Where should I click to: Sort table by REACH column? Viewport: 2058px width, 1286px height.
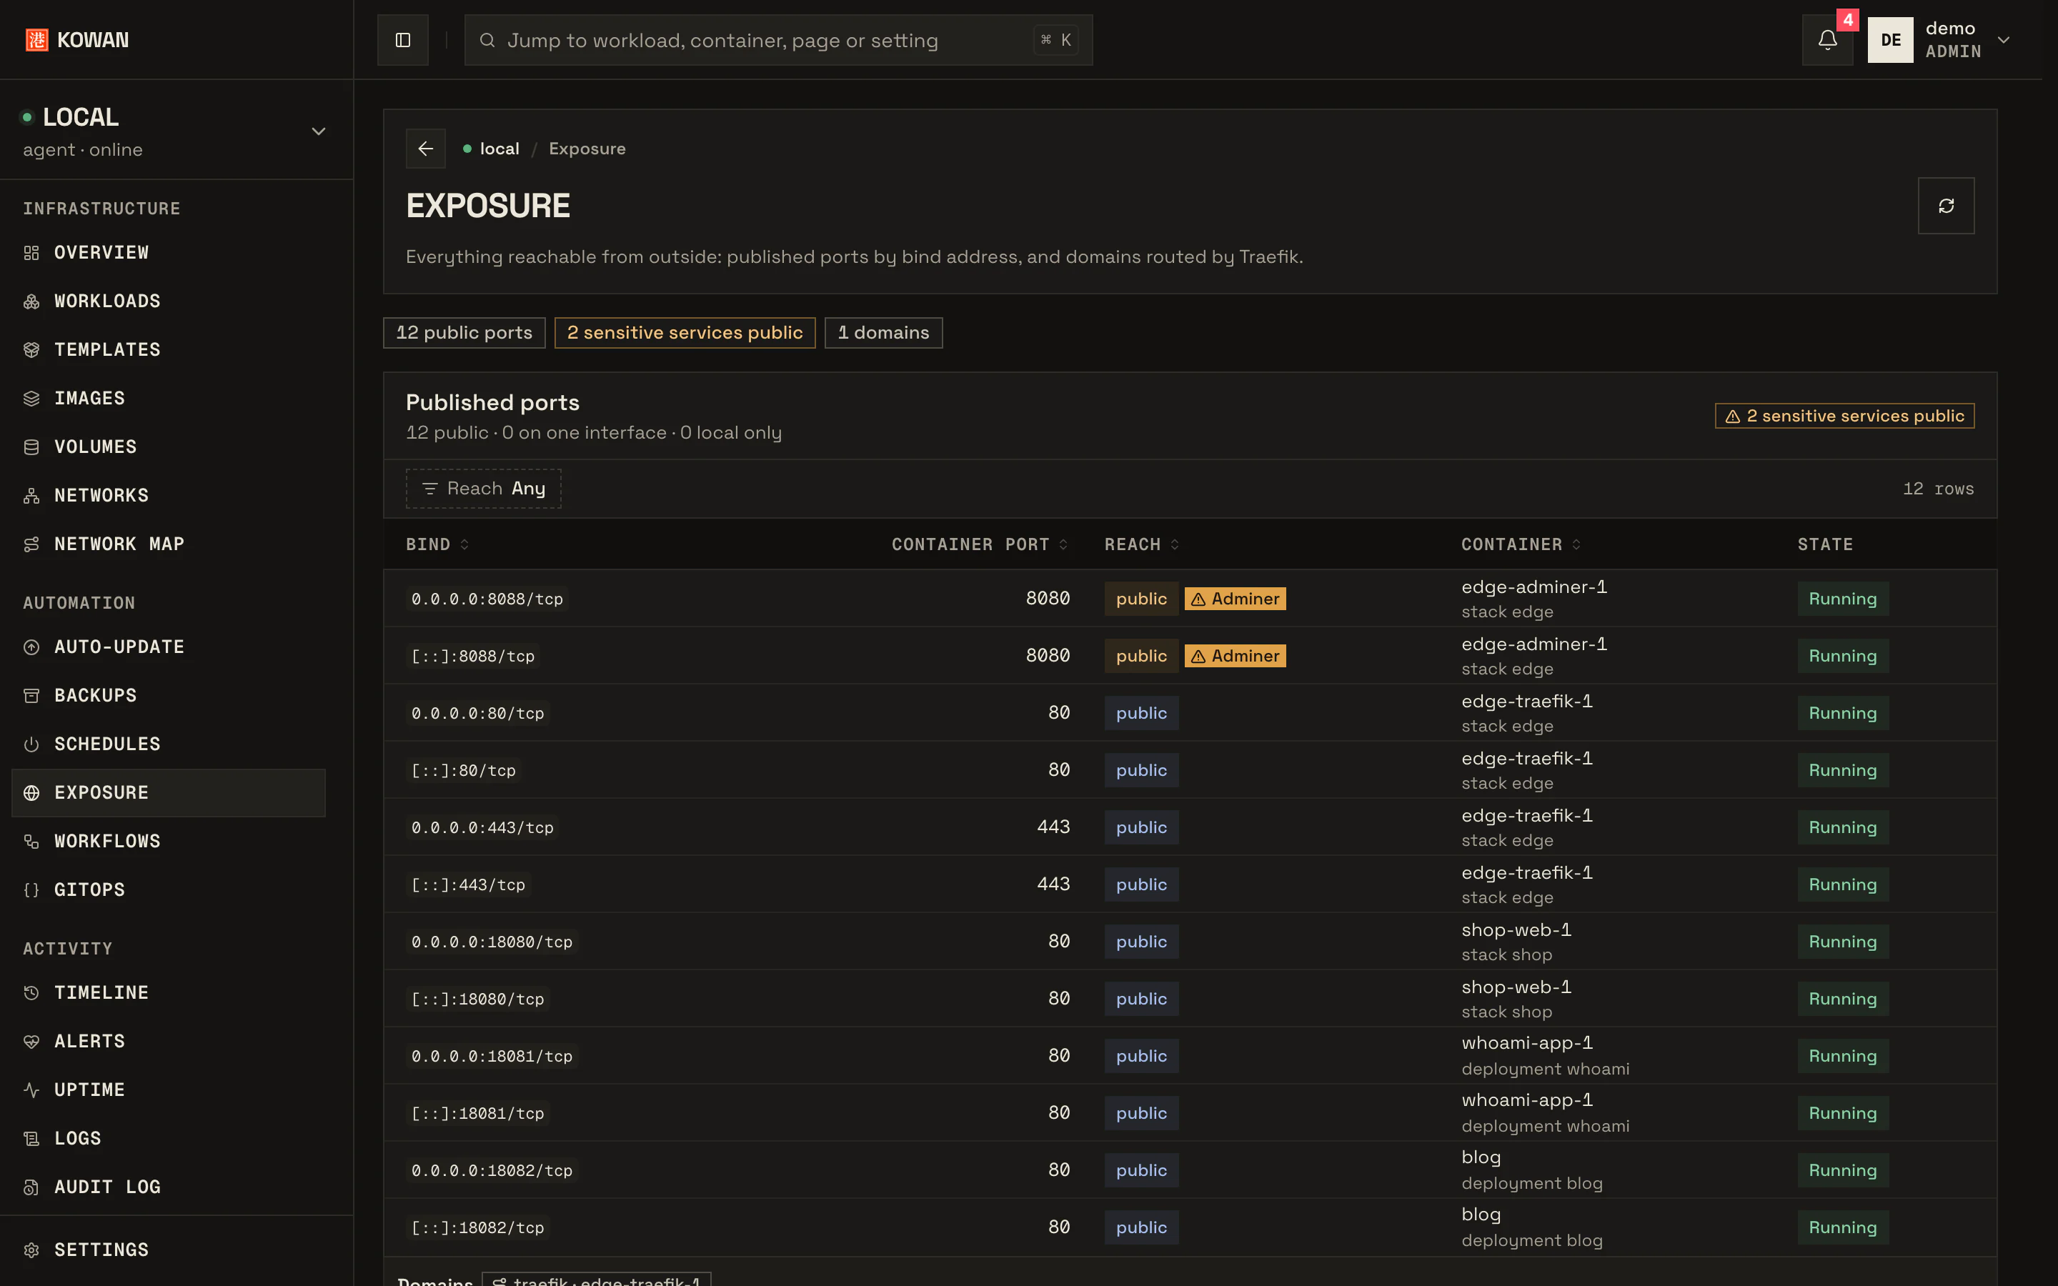click(1141, 544)
